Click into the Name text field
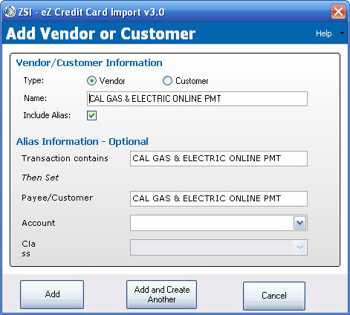Viewport: 350px width, 315px height. [197, 99]
